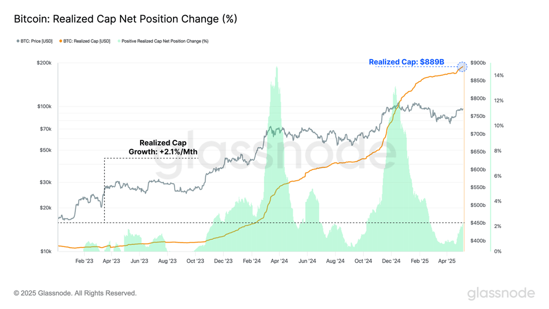Select the Apr '24 tick on the time axis
The width and height of the screenshot is (549, 309).
pyautogui.click(x=279, y=261)
